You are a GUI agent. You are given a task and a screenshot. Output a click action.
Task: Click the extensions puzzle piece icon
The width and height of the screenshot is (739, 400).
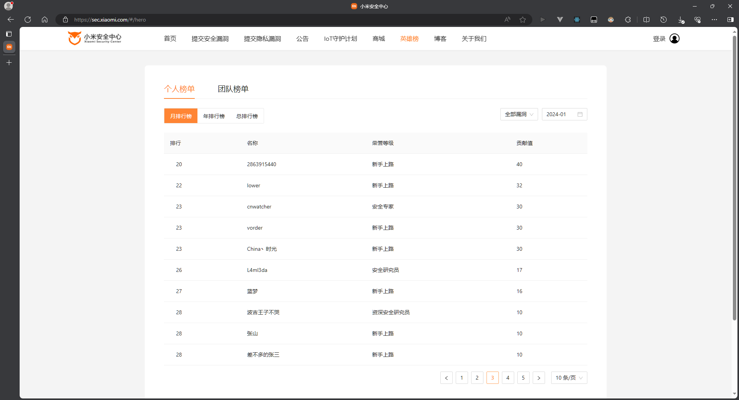click(628, 20)
